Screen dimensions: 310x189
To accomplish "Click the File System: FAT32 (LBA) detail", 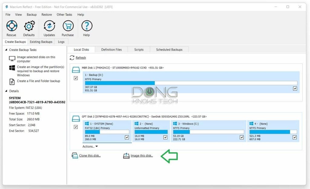I will click(x=25, y=108).
